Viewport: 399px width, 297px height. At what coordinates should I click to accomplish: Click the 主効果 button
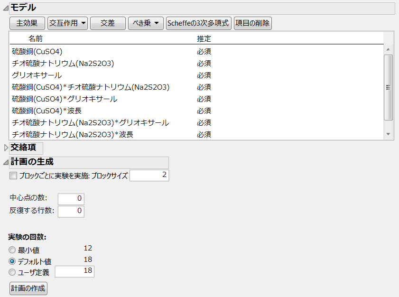tap(27, 23)
